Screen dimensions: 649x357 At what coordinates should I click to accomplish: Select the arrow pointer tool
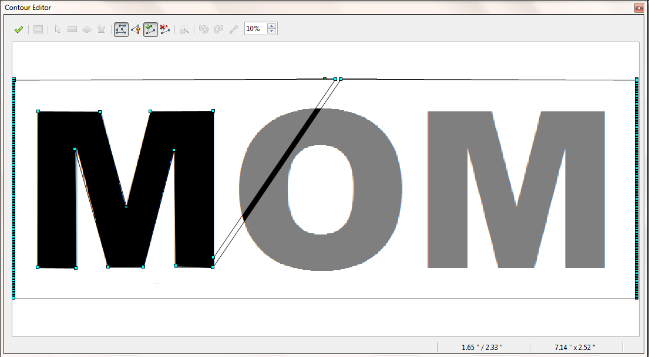[x=58, y=30]
